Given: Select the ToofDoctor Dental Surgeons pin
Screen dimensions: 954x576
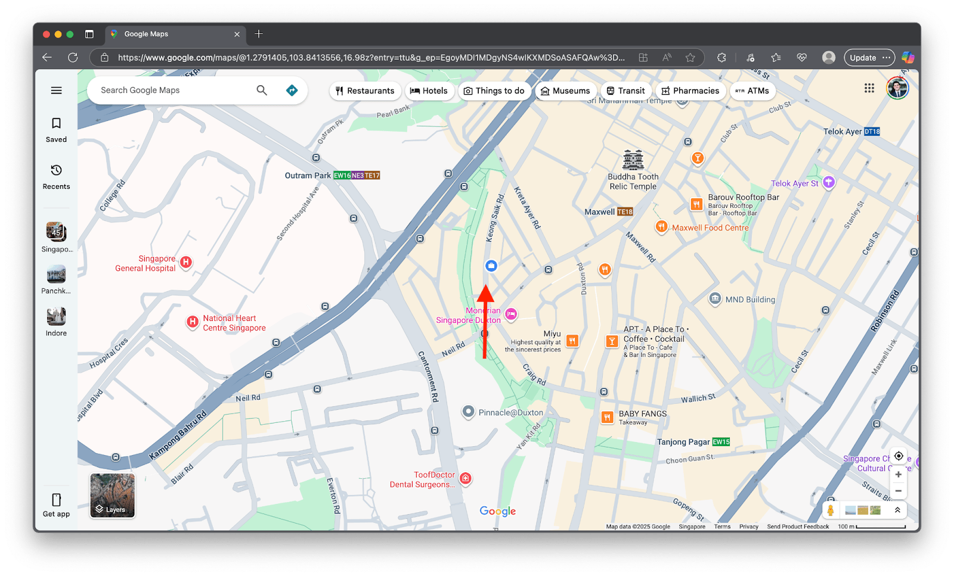Looking at the screenshot, I should tap(466, 478).
